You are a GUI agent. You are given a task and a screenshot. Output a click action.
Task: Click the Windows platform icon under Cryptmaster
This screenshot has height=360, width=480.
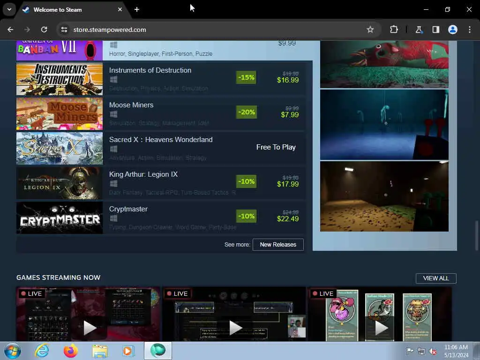tap(113, 218)
